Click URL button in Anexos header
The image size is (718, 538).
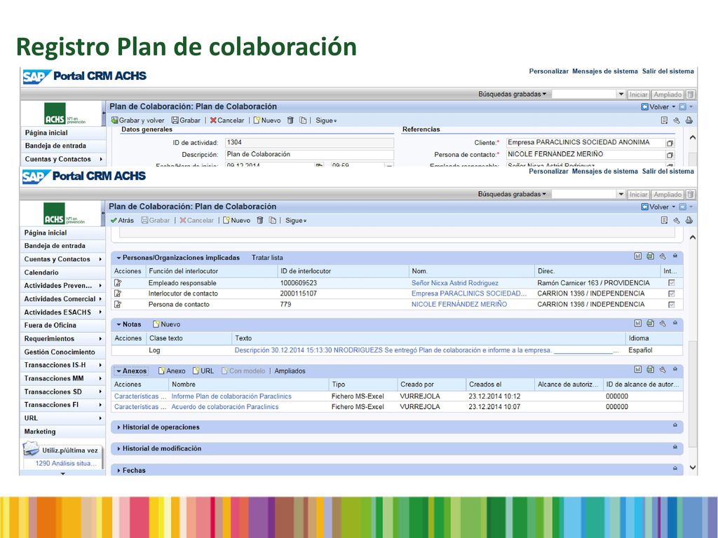pos(203,371)
